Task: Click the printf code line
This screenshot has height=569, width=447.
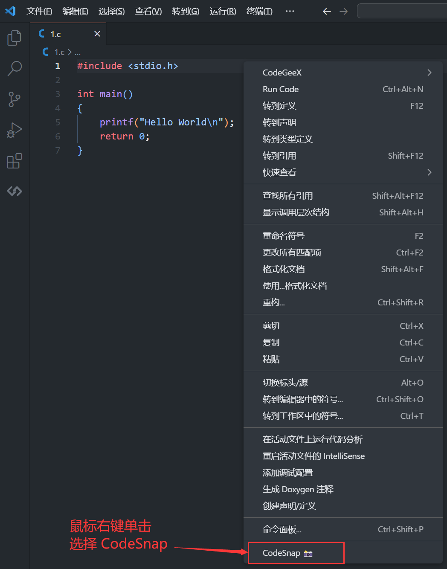Action: coord(167,122)
